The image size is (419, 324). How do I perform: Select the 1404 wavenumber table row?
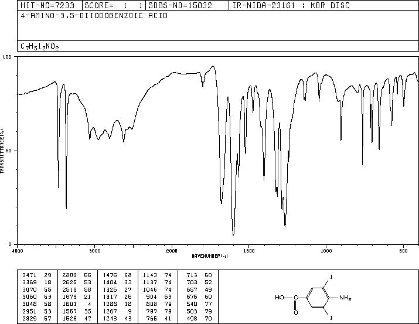click(117, 282)
